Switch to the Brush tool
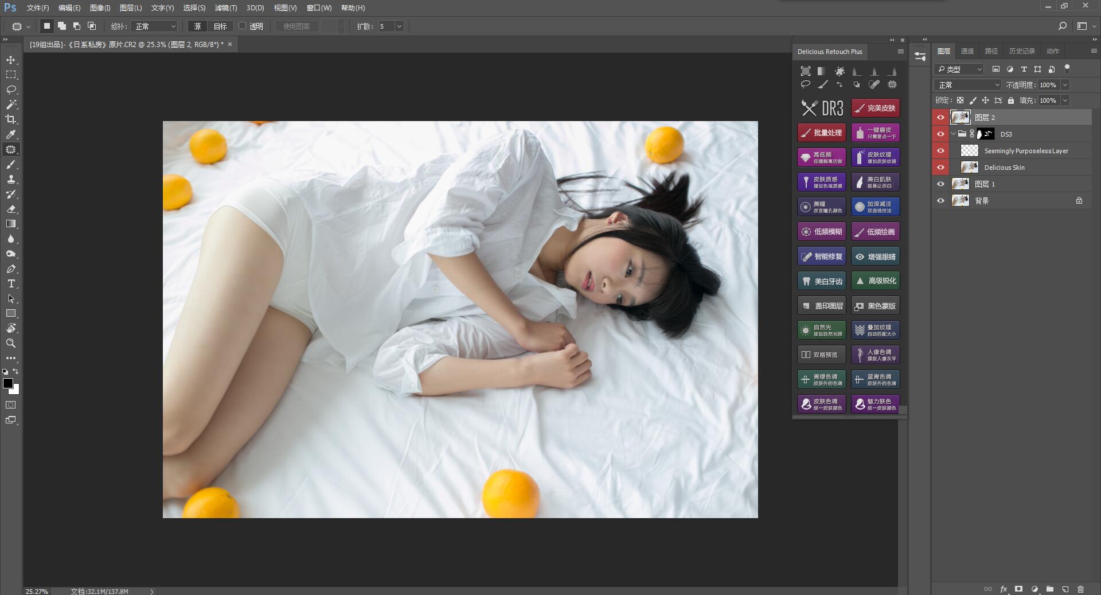1101x595 pixels. point(10,164)
